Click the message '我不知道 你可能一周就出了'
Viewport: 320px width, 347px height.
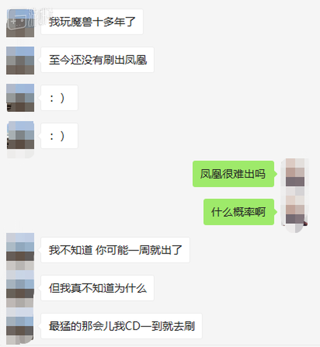[x=115, y=250]
